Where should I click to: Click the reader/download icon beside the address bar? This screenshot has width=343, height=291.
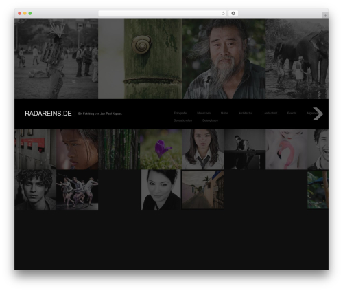[x=233, y=14]
